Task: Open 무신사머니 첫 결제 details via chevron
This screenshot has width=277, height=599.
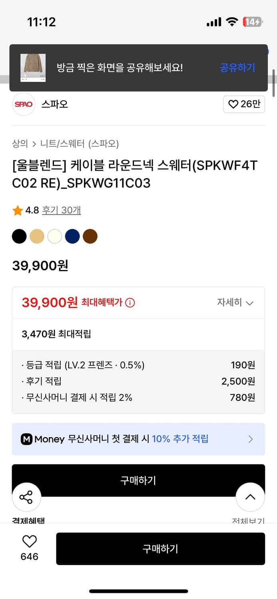Action: coord(251,438)
